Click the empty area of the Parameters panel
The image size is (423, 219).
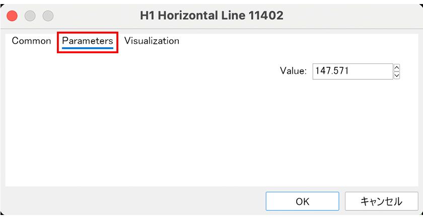click(151, 131)
